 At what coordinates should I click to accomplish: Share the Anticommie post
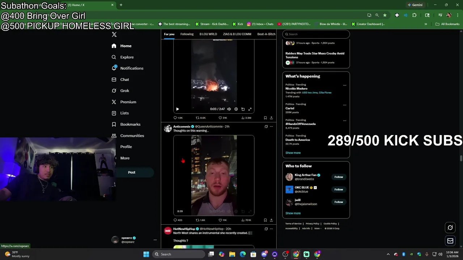pyautogui.click(x=271, y=220)
